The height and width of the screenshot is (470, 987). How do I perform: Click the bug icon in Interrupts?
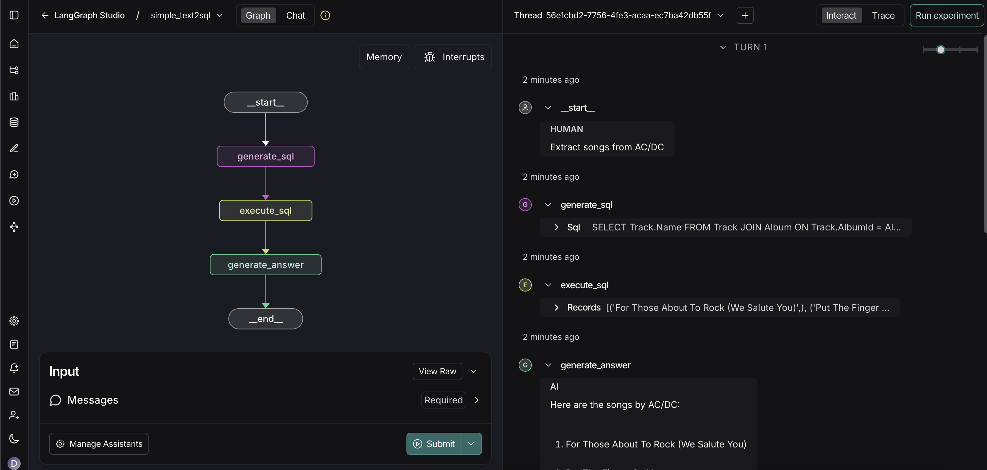click(429, 57)
